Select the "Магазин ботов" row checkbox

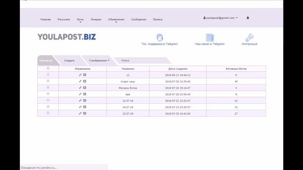click(x=48, y=87)
